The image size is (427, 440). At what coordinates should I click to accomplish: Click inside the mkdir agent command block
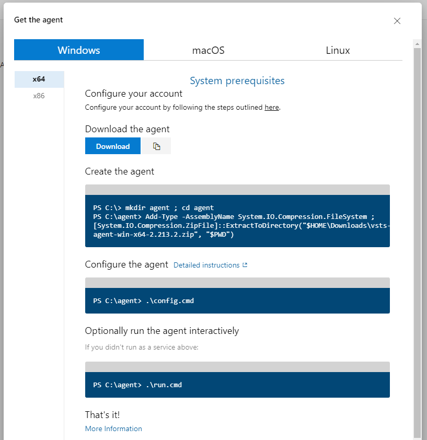(237, 221)
